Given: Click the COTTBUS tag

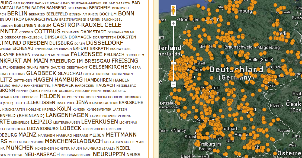Looking at the screenshot, I should tap(47, 31).
